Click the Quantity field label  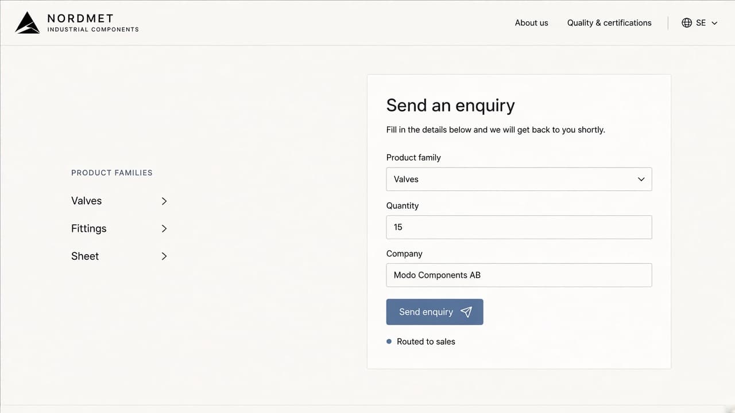point(403,205)
